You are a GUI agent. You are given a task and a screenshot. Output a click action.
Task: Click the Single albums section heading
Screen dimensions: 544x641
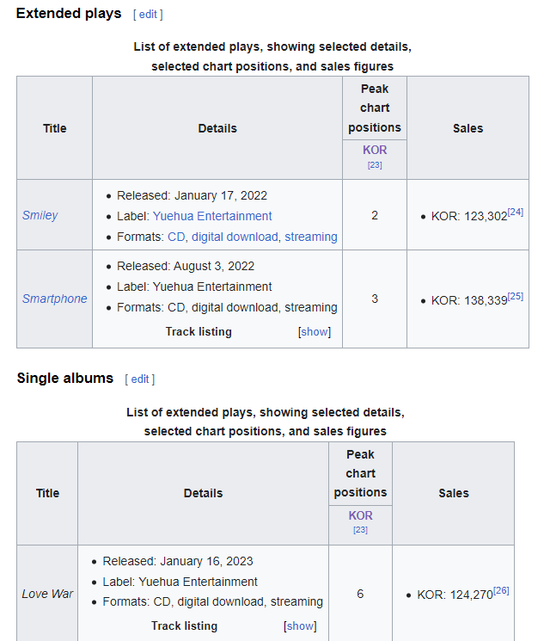click(x=64, y=379)
